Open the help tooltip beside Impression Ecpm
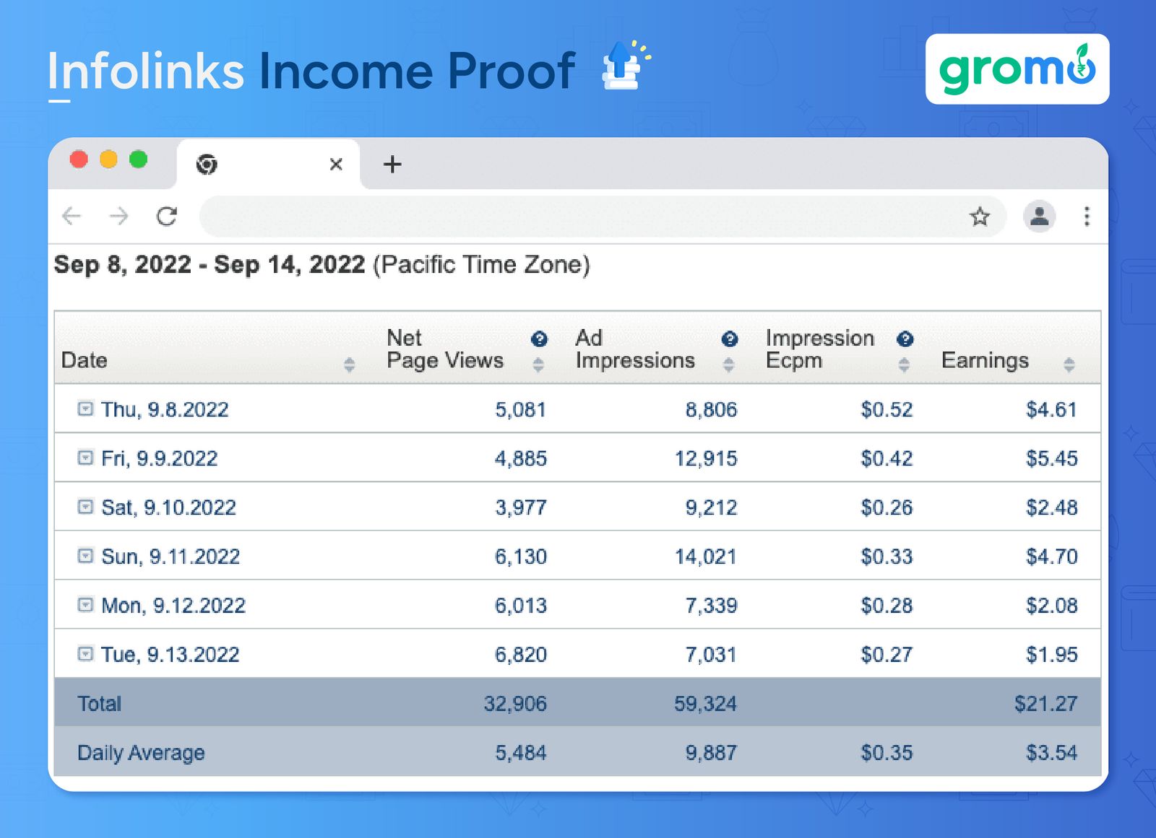 click(906, 339)
